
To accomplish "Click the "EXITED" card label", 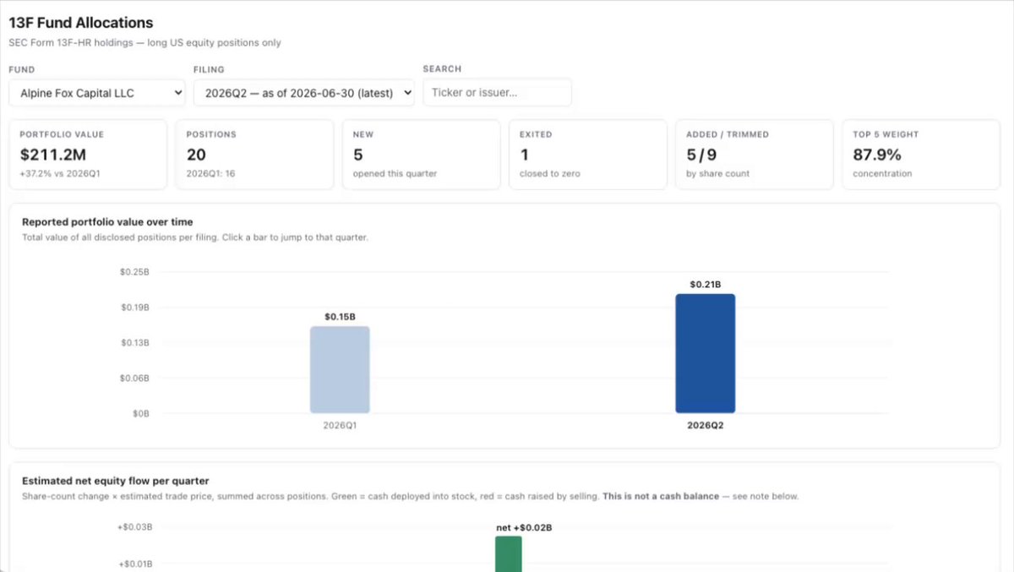I will [536, 134].
